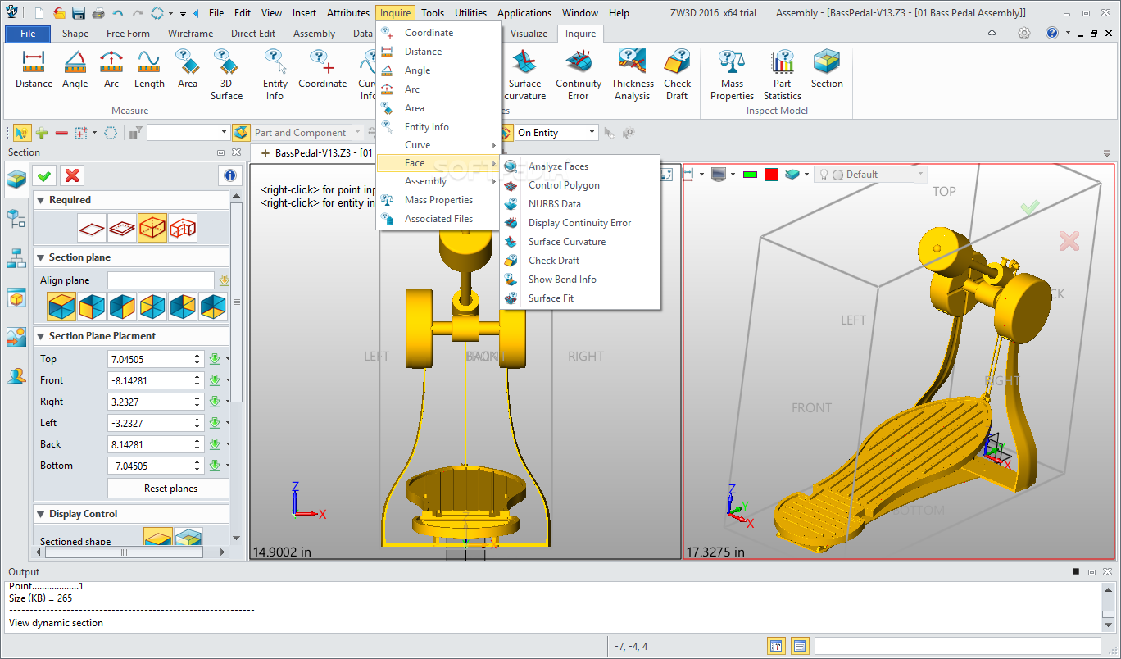Open the section command info button
The image size is (1121, 659).
(x=229, y=175)
